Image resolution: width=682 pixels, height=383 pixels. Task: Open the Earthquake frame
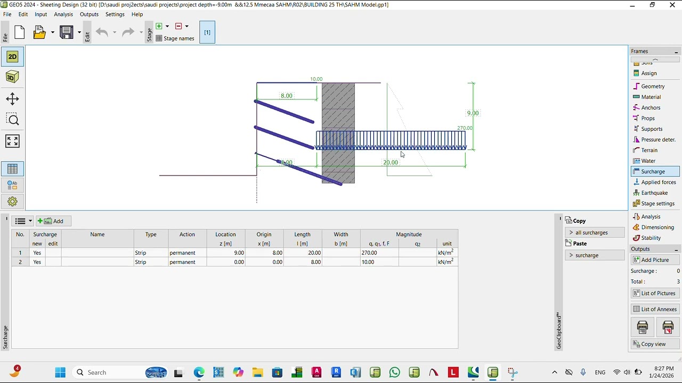pos(655,193)
